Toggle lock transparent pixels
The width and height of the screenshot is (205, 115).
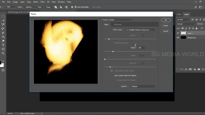coord(183,28)
